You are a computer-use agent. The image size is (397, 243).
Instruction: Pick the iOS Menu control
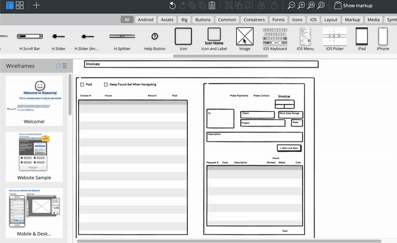pyautogui.click(x=305, y=39)
